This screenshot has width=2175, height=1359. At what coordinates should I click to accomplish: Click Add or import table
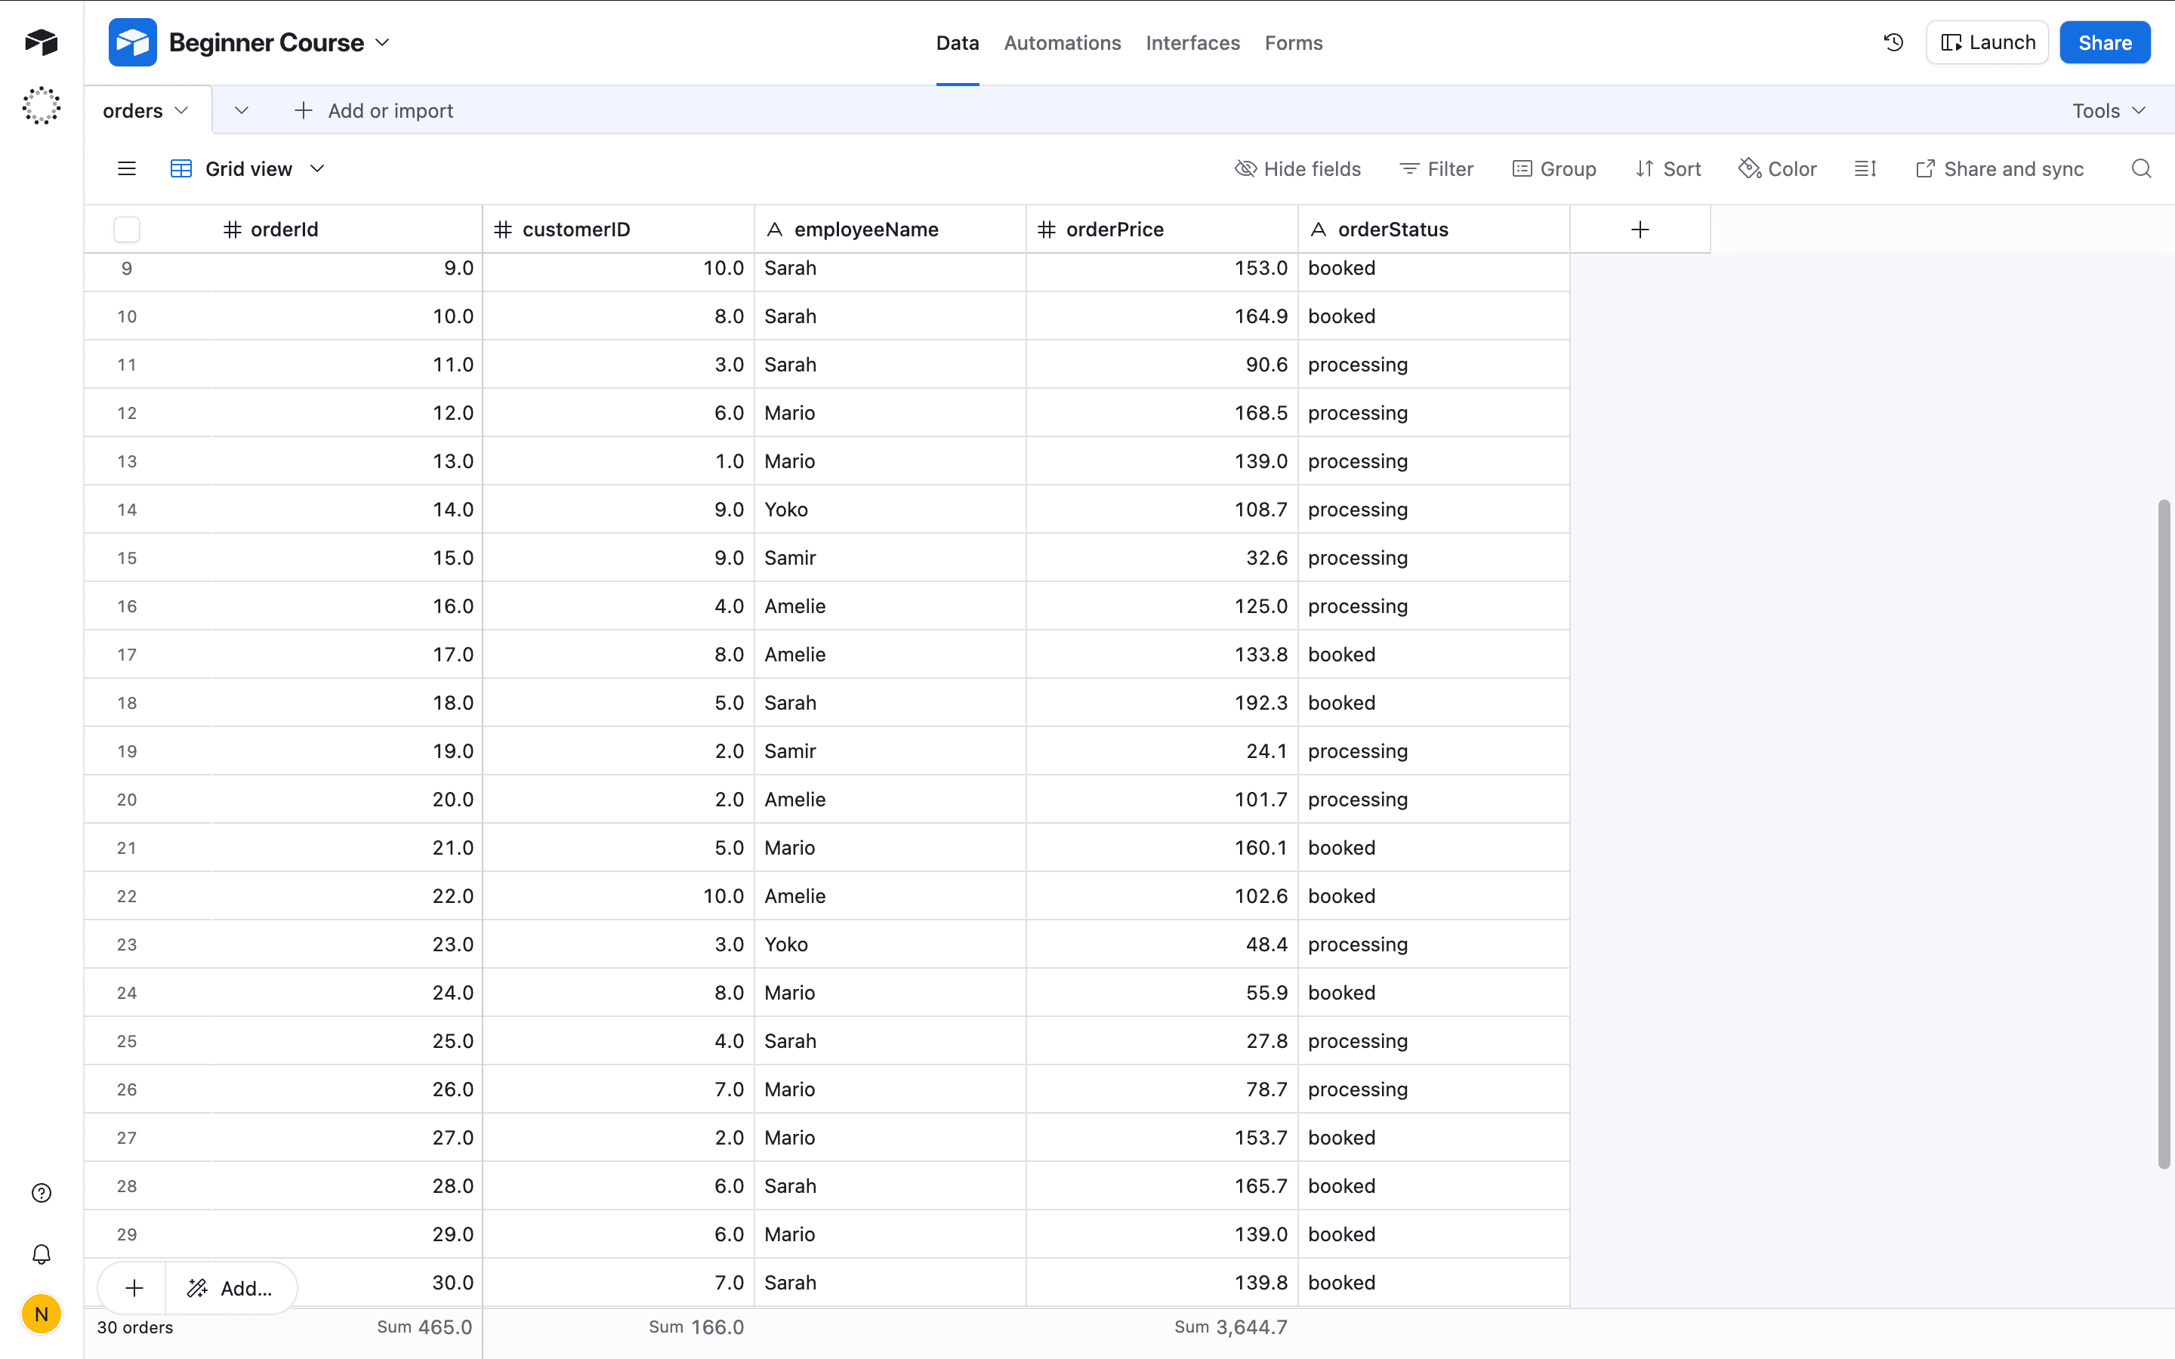tap(374, 110)
